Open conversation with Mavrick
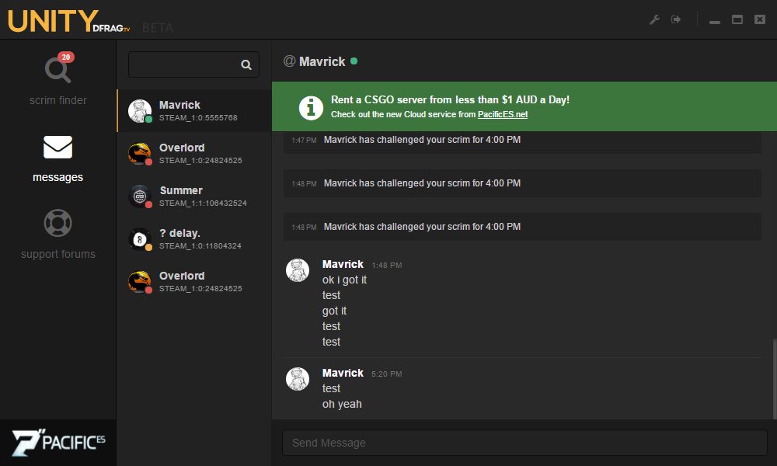Screen dimensions: 777x466 click(x=194, y=110)
